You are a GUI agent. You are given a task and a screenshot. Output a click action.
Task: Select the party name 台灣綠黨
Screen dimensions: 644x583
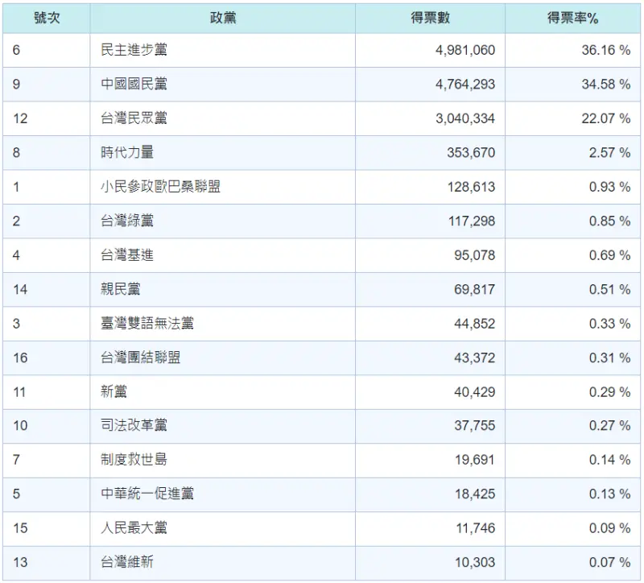(x=127, y=221)
